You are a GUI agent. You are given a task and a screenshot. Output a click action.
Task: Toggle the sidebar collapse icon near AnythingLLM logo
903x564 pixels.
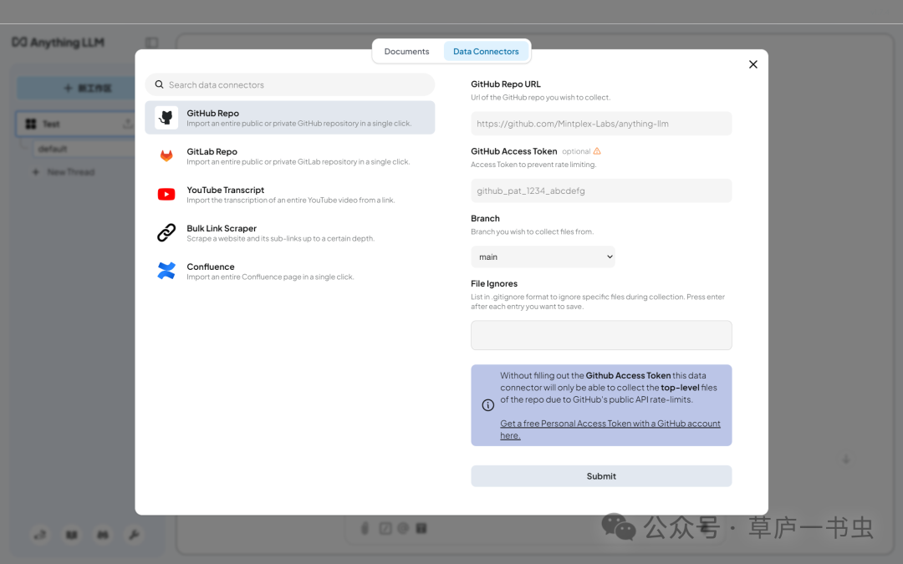click(151, 43)
